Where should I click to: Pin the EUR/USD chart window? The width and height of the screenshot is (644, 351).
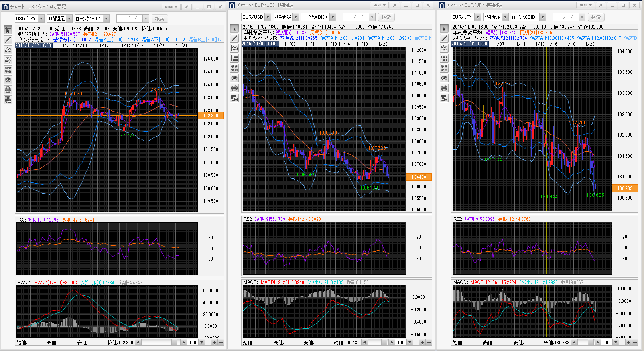(394, 5)
